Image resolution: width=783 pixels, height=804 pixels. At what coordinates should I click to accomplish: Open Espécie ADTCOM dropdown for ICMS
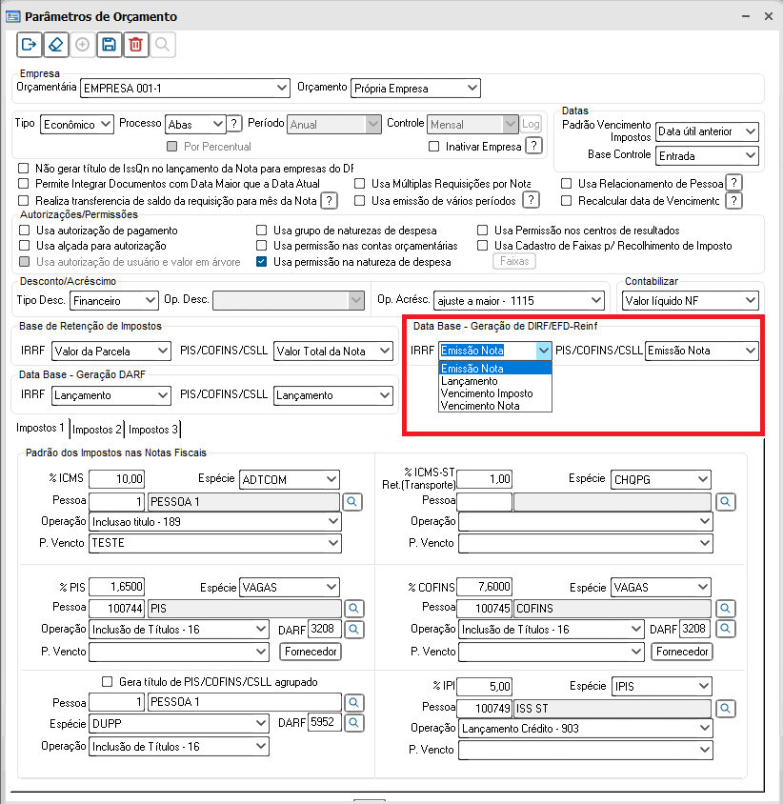(290, 479)
